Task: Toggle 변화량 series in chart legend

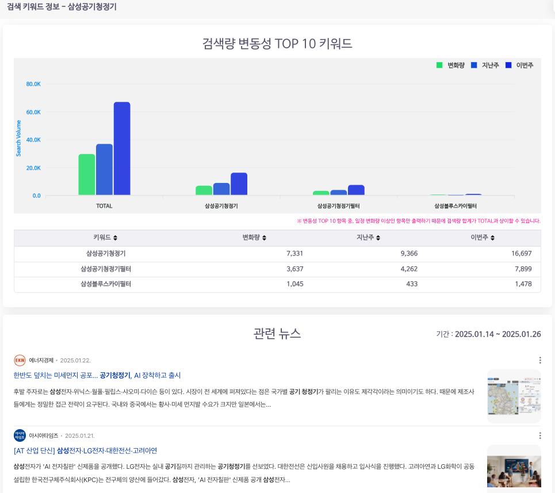Action: (450, 66)
